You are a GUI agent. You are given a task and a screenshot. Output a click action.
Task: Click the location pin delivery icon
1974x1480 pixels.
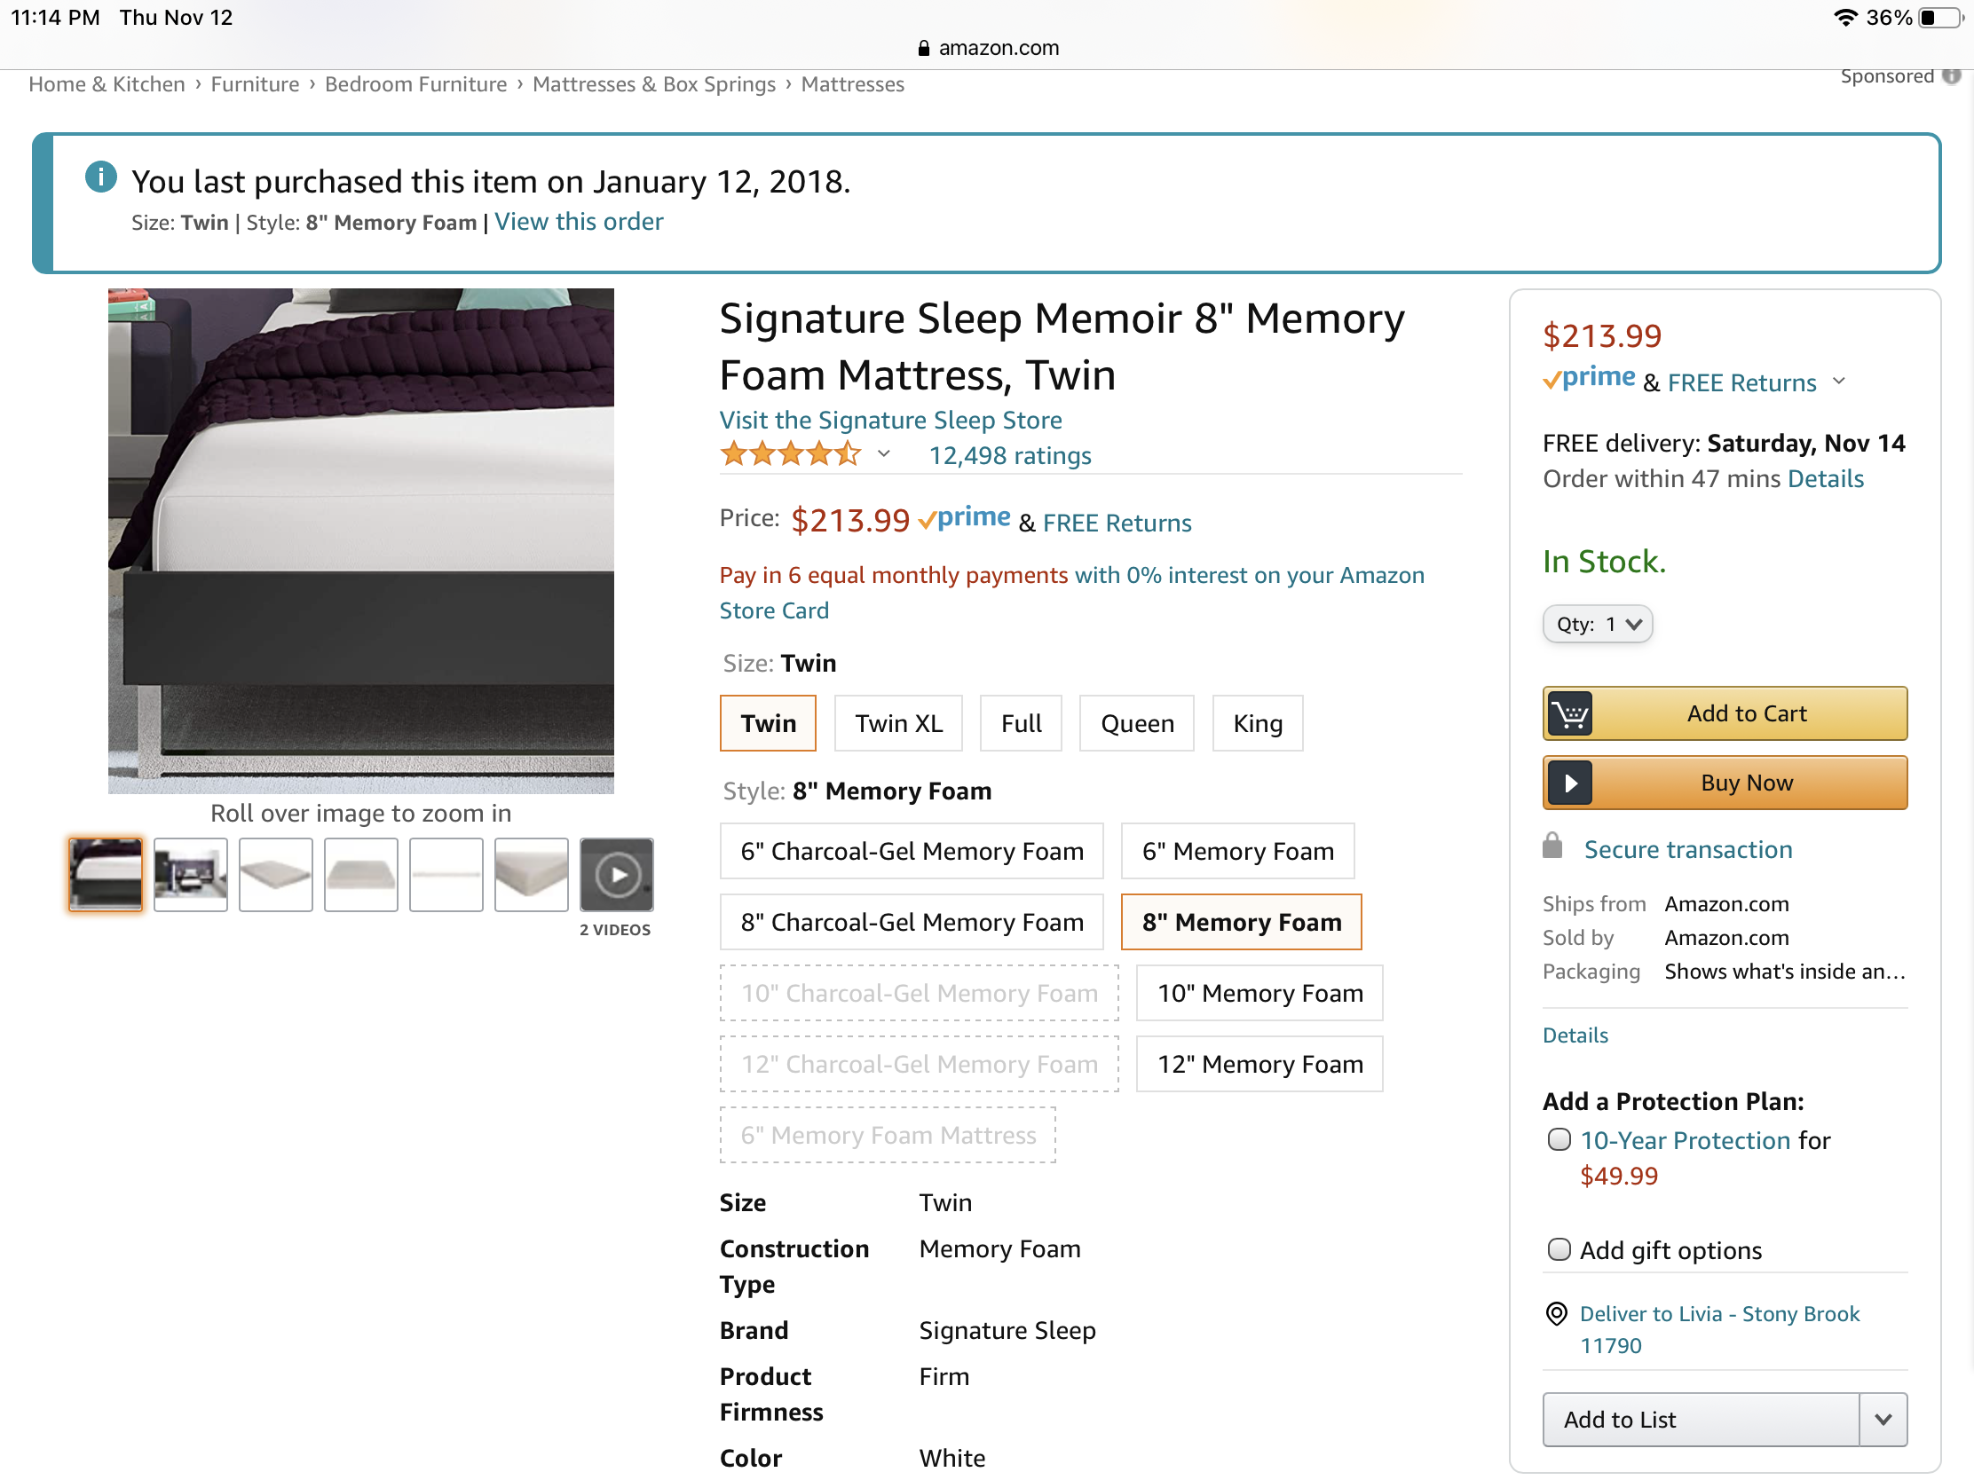tap(1556, 1313)
